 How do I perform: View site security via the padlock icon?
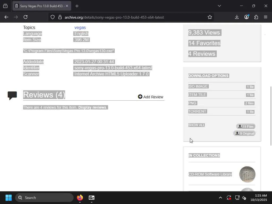(x=60, y=17)
